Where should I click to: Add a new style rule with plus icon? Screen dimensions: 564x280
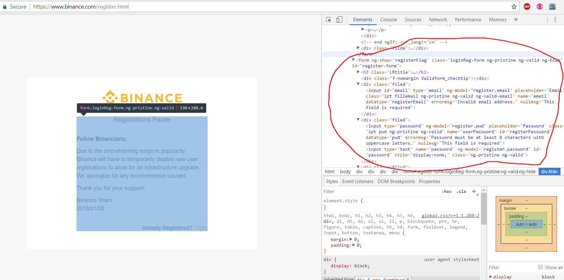[x=474, y=191]
